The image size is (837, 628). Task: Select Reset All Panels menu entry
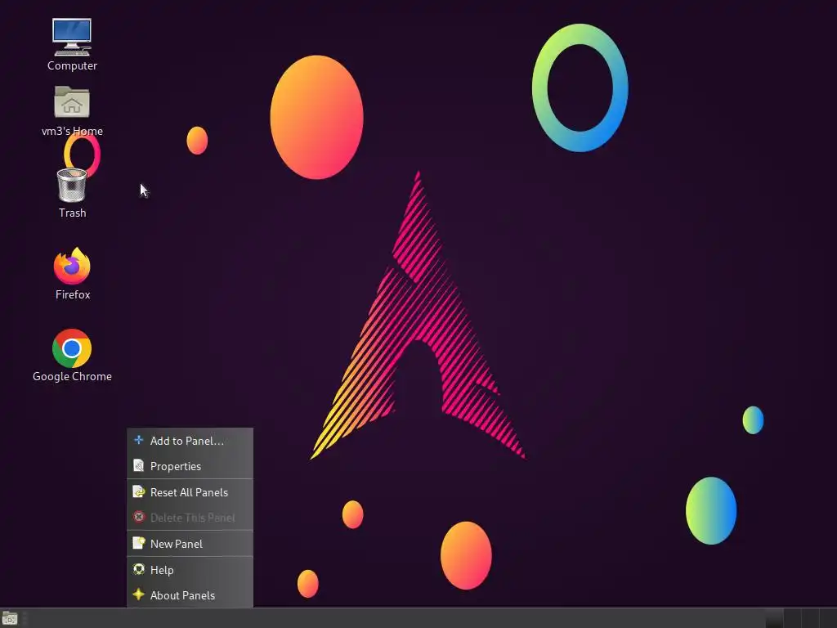190,492
